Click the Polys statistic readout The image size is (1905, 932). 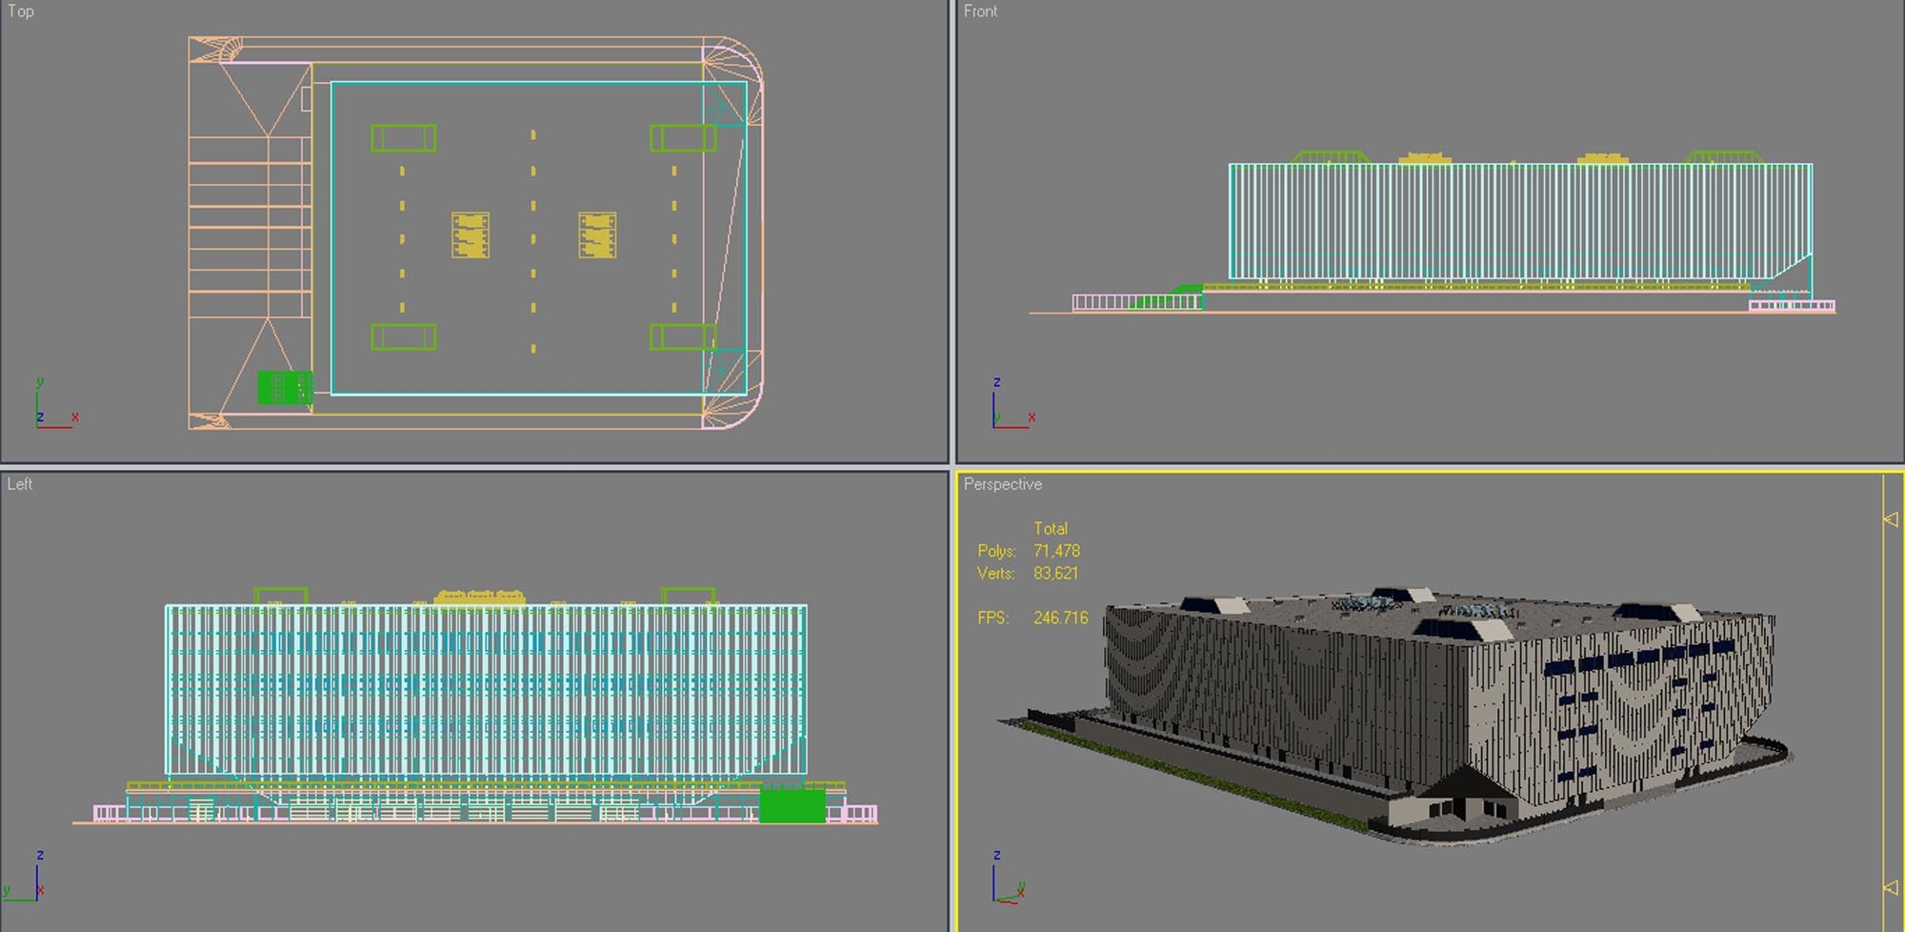[x=1029, y=551]
